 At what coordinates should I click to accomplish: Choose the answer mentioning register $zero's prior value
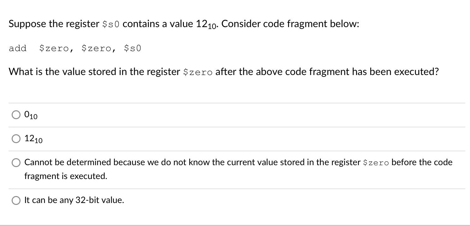click(x=221, y=162)
